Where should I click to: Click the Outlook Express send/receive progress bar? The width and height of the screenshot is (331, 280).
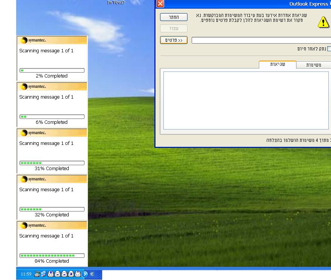tap(261, 40)
